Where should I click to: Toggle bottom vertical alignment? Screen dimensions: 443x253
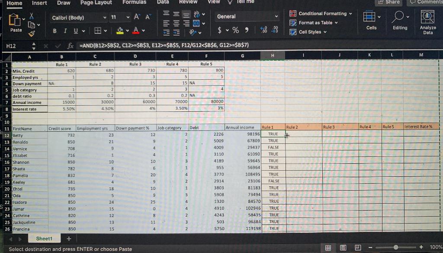[186, 14]
